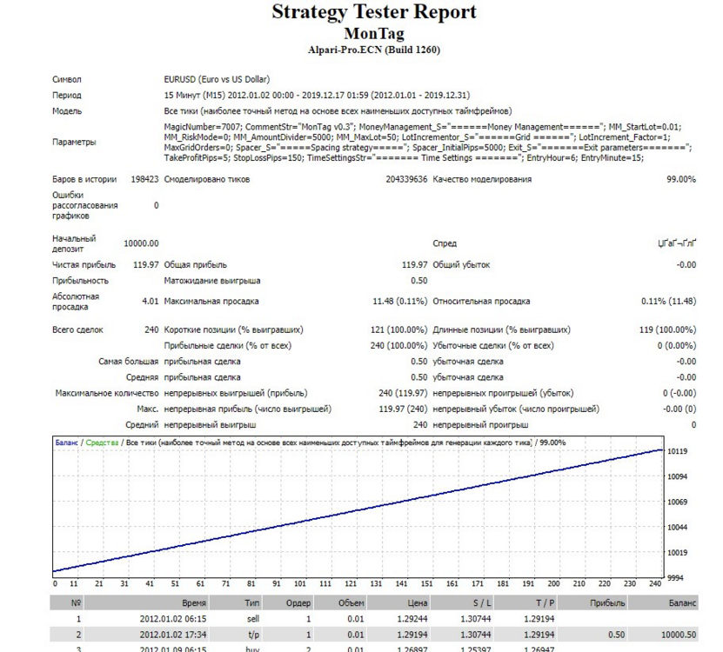Click the 'Средства' legend label in chart

point(102,442)
